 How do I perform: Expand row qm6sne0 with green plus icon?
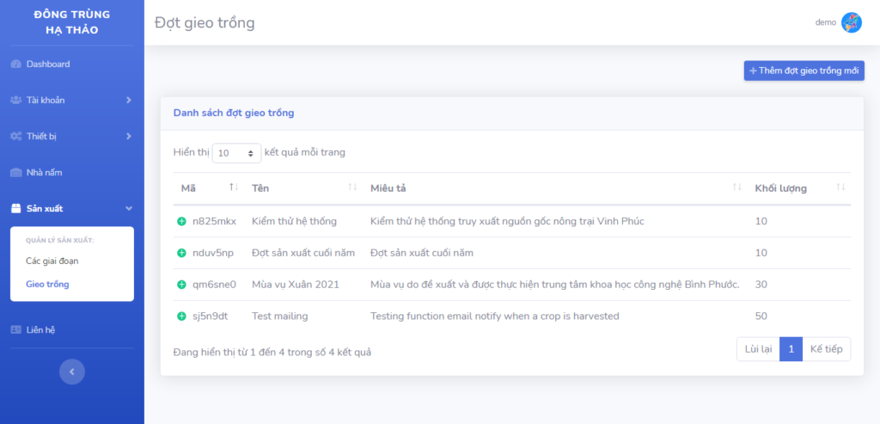[181, 285]
